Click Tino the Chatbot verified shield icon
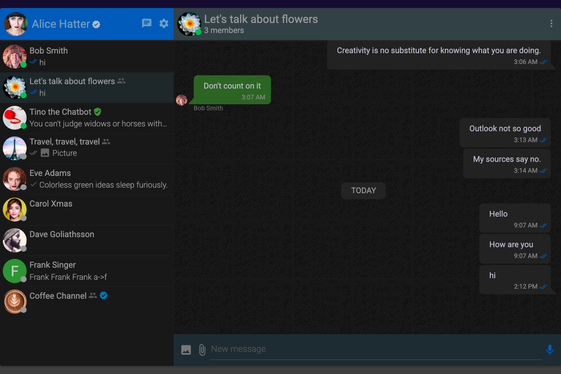 97,112
